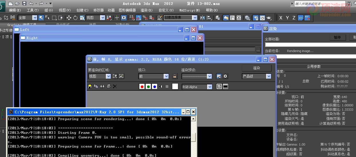356x157 pixels.
Task: Open the 要渲染的区域 dropdown in frame window
Action: coord(108,76)
